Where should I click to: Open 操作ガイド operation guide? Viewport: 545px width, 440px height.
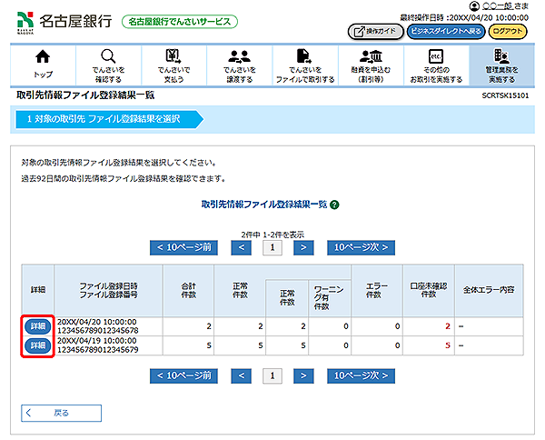375,31
